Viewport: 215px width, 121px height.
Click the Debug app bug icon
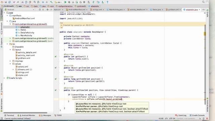pyautogui.click(x=69, y=2)
